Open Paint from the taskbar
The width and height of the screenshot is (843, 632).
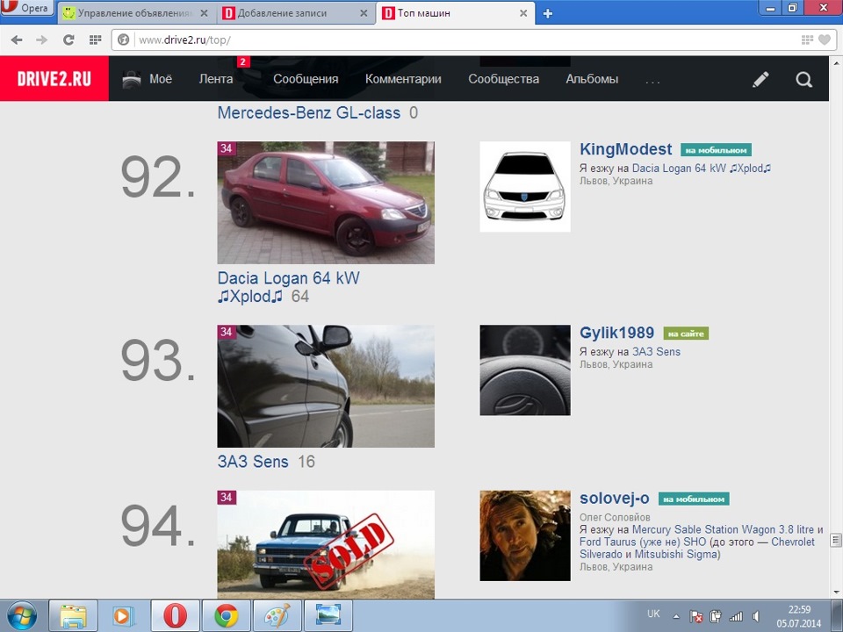[277, 616]
